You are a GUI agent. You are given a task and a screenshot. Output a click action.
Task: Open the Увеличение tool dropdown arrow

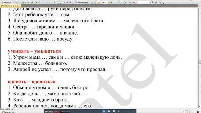[89, 3]
